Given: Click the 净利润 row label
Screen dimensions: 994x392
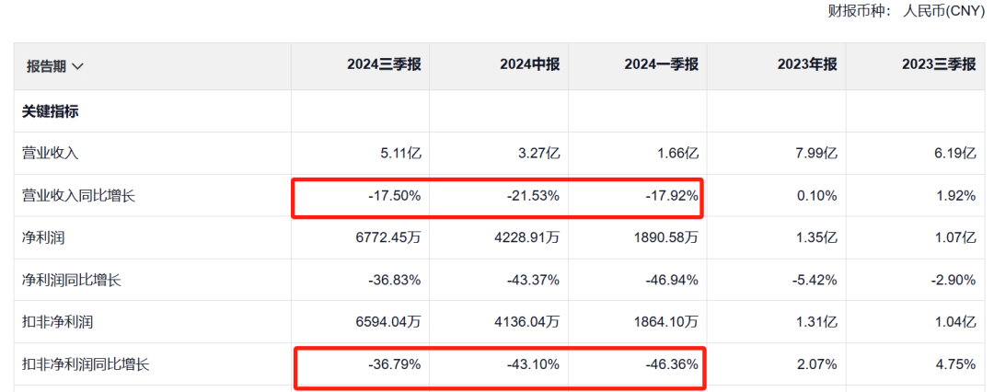Looking at the screenshot, I should tap(40, 237).
